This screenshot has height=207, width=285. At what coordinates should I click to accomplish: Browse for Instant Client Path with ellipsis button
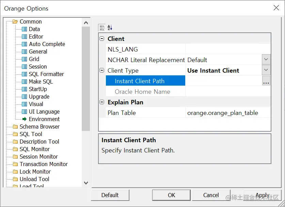click(x=266, y=81)
